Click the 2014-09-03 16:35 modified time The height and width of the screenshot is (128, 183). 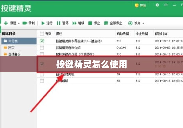pyautogui.click(x=169, y=48)
